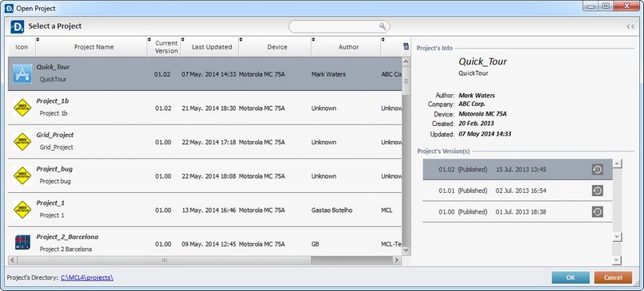Screen dimensions: 644x291
Task: Click the project list scroll up arrow
Action: point(406,61)
